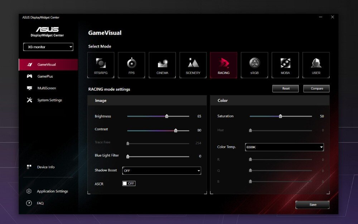Click the Trace Free value 254
The width and height of the screenshot is (358, 224).
coord(198,143)
